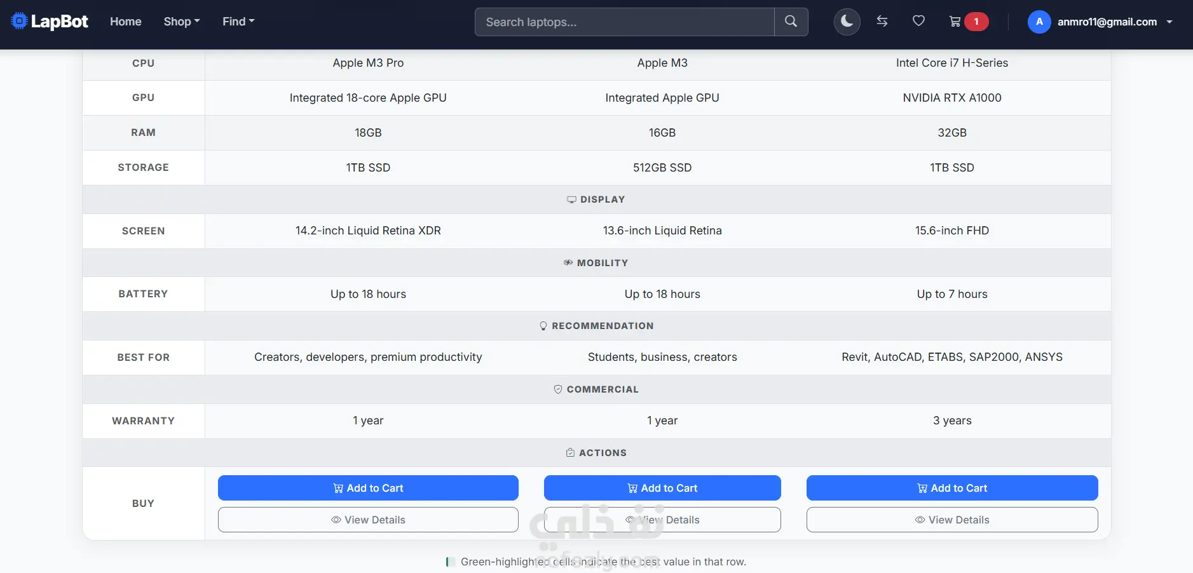The height and width of the screenshot is (573, 1193).
Task: Focus the Search laptops input field
Action: coord(625,22)
